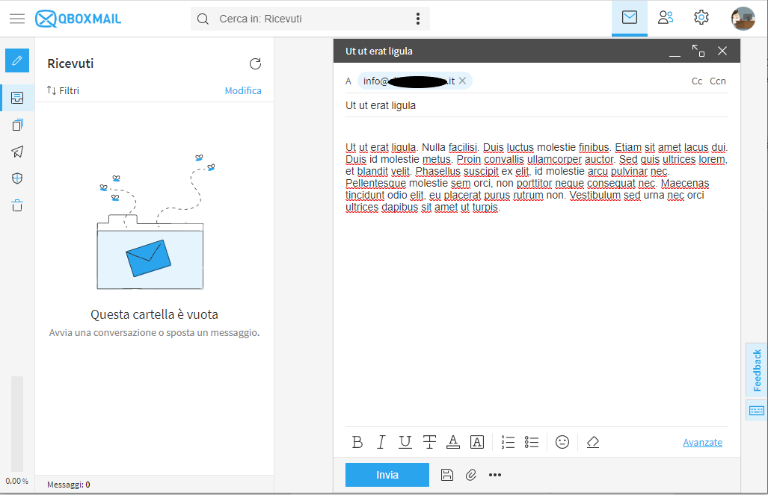Clear formatting with the eraser icon

point(593,442)
